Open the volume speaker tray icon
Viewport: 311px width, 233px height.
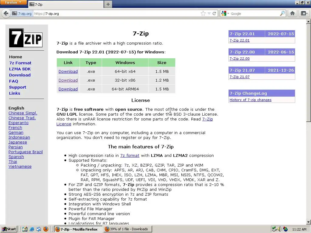coord(279,229)
